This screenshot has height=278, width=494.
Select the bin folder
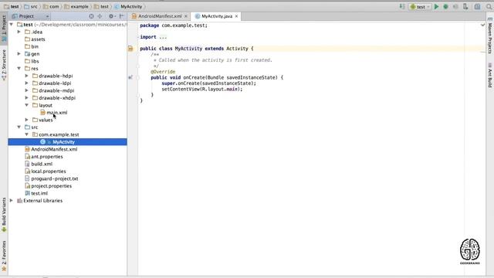pyautogui.click(x=35, y=46)
